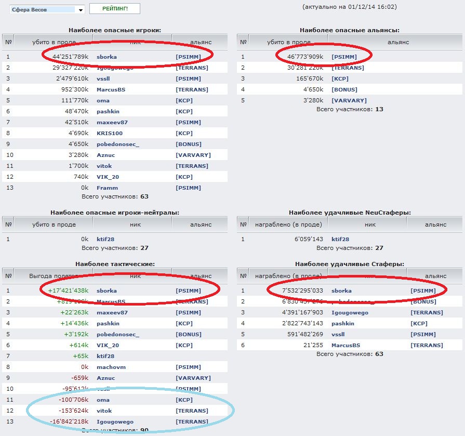
Task: Click the "ник" column header in the NeuСтаферы table
Action: point(369,224)
